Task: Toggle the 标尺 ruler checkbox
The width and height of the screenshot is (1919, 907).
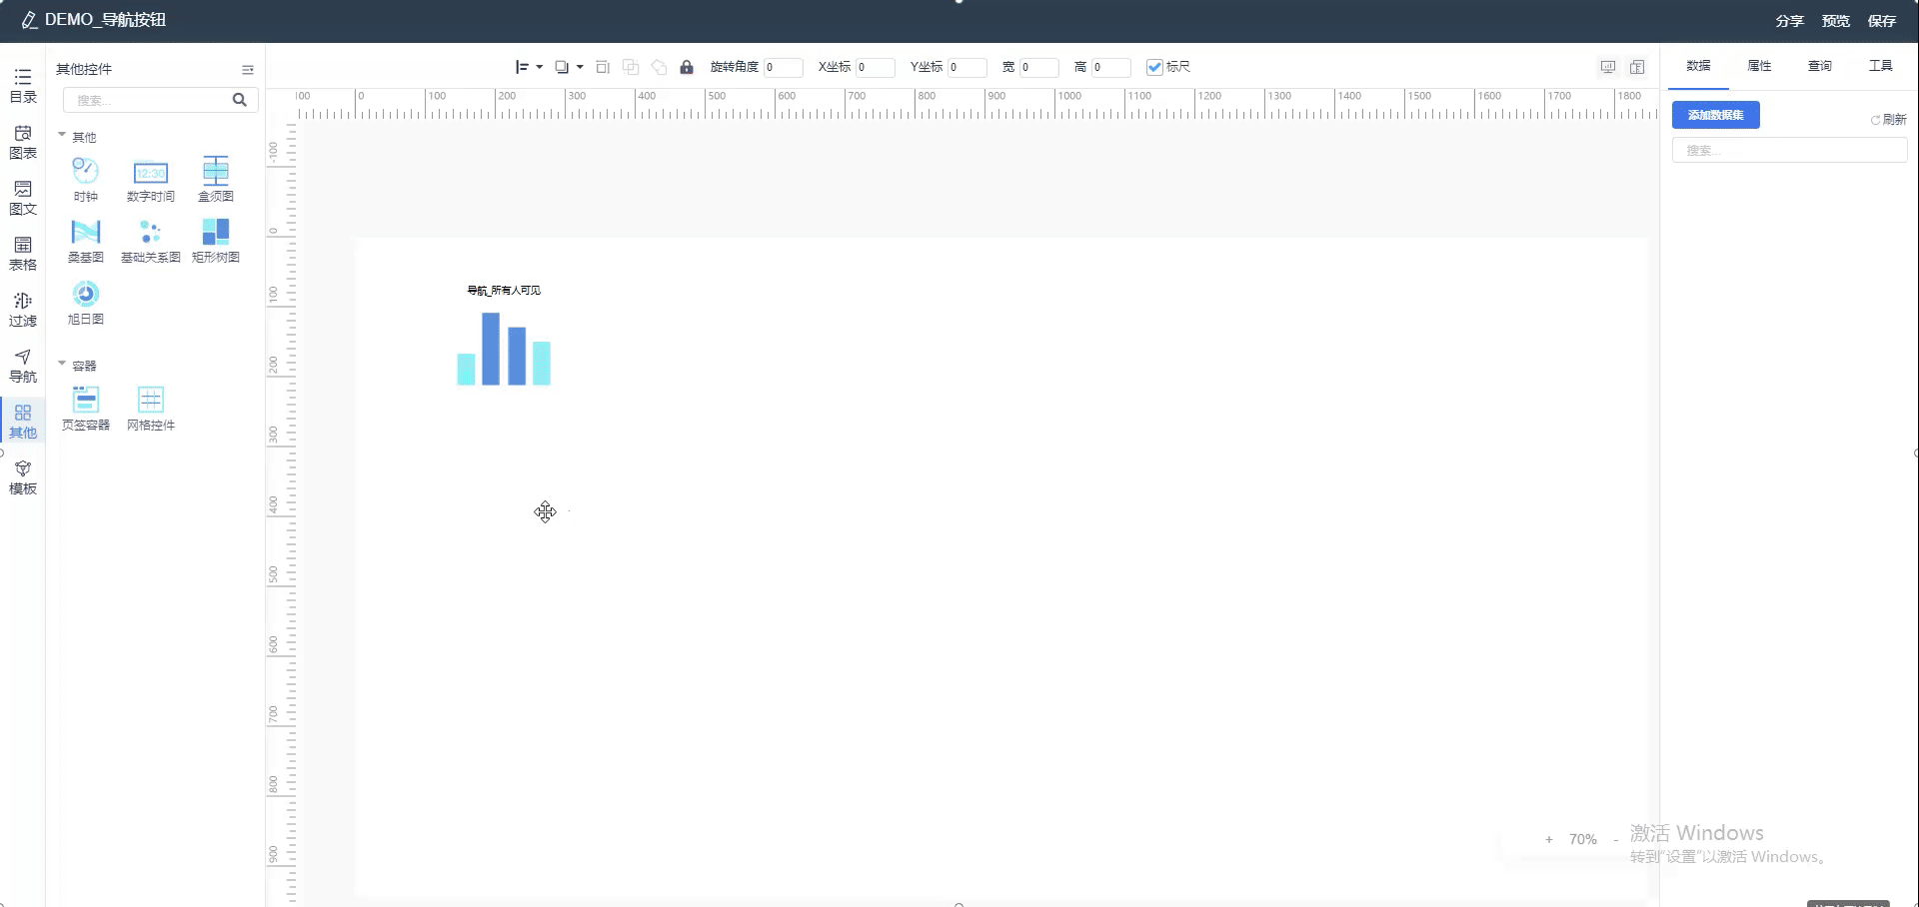Action: (1154, 67)
